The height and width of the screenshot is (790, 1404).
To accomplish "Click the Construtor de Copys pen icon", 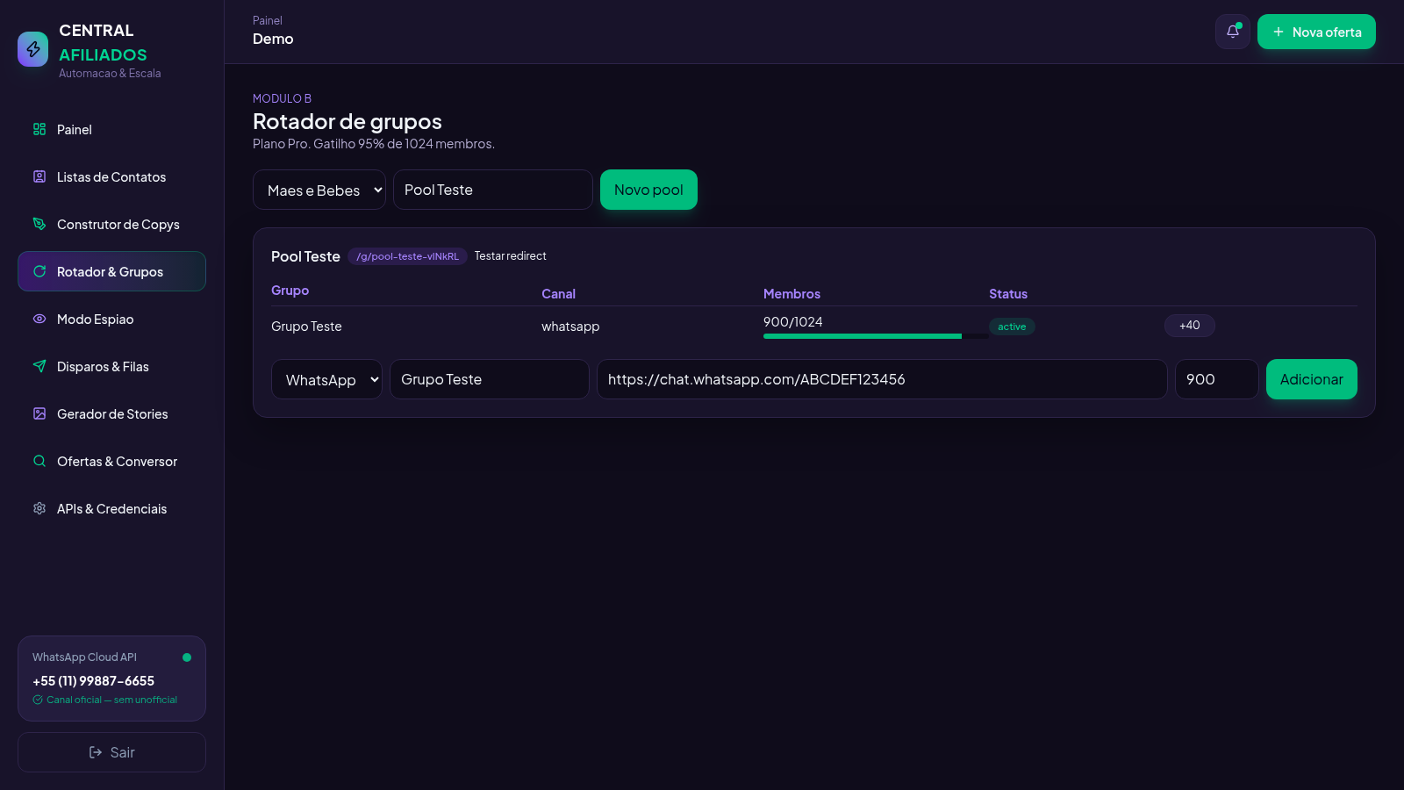I will [39, 224].
